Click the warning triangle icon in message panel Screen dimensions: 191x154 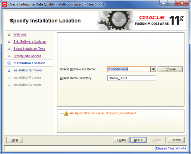tap(66, 113)
